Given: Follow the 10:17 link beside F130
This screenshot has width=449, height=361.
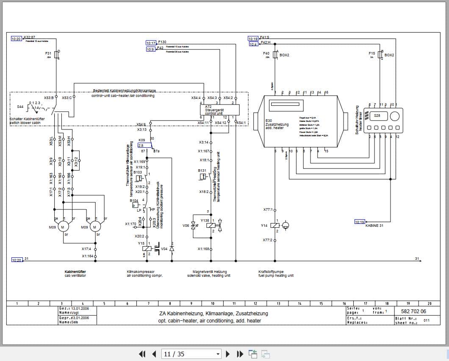Looking at the screenshot, I should [151, 43].
